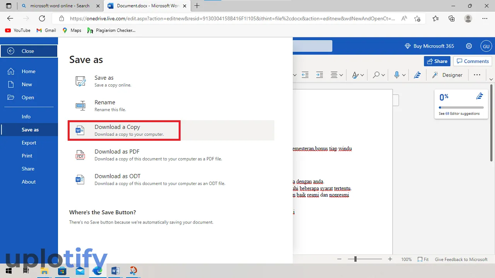
Task: Choose Download as PDF option
Action: [171, 155]
